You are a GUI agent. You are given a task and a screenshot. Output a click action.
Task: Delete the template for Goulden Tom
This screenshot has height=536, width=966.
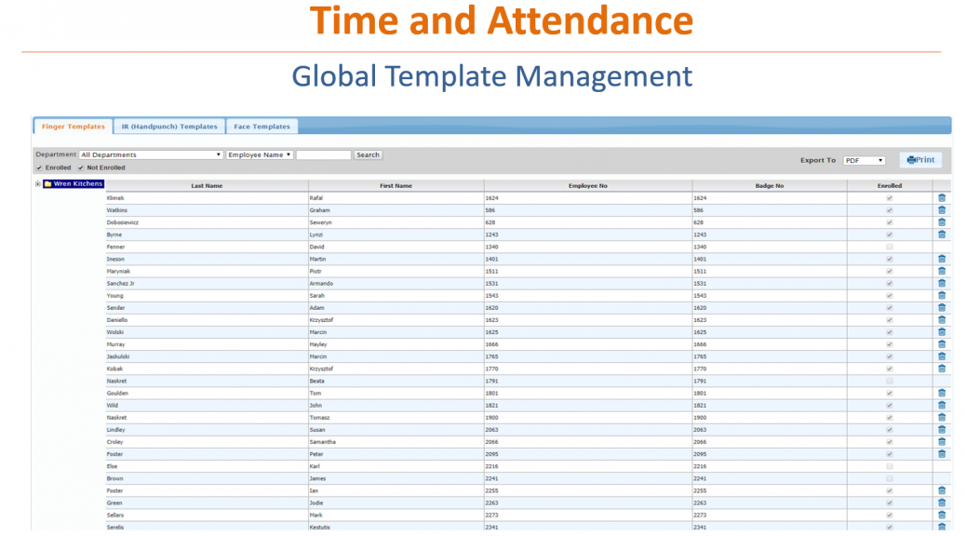941,393
